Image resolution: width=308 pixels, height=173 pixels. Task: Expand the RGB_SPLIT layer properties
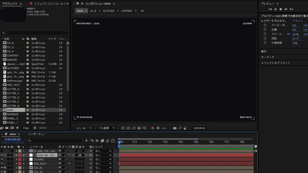coord(16,164)
